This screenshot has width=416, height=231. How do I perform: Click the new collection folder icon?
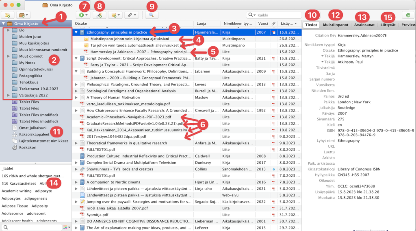[x=7, y=15]
